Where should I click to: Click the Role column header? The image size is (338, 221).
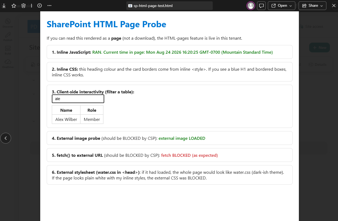coord(92,110)
